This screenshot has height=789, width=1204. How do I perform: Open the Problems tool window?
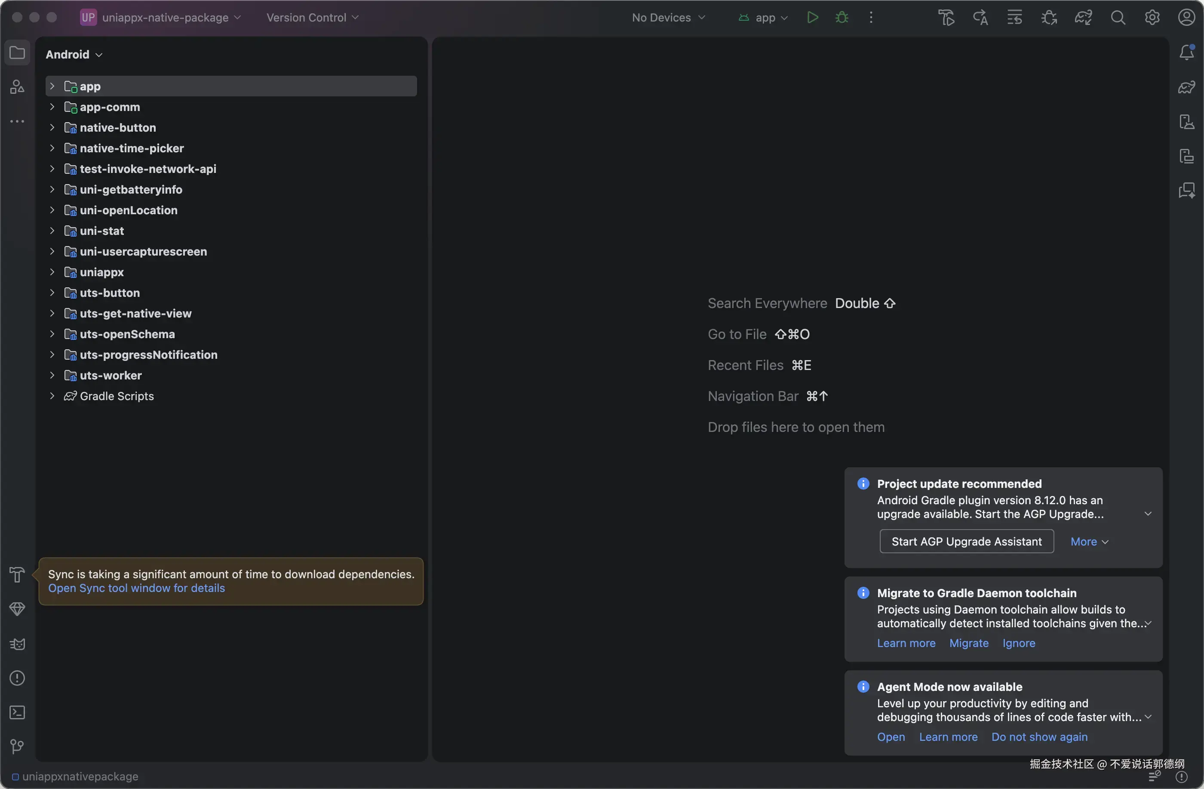pos(17,678)
